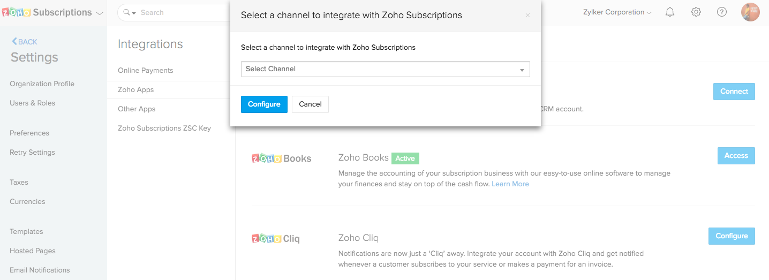This screenshot has width=769, height=280.
Task: Go back using the BACK link
Action: click(25, 42)
